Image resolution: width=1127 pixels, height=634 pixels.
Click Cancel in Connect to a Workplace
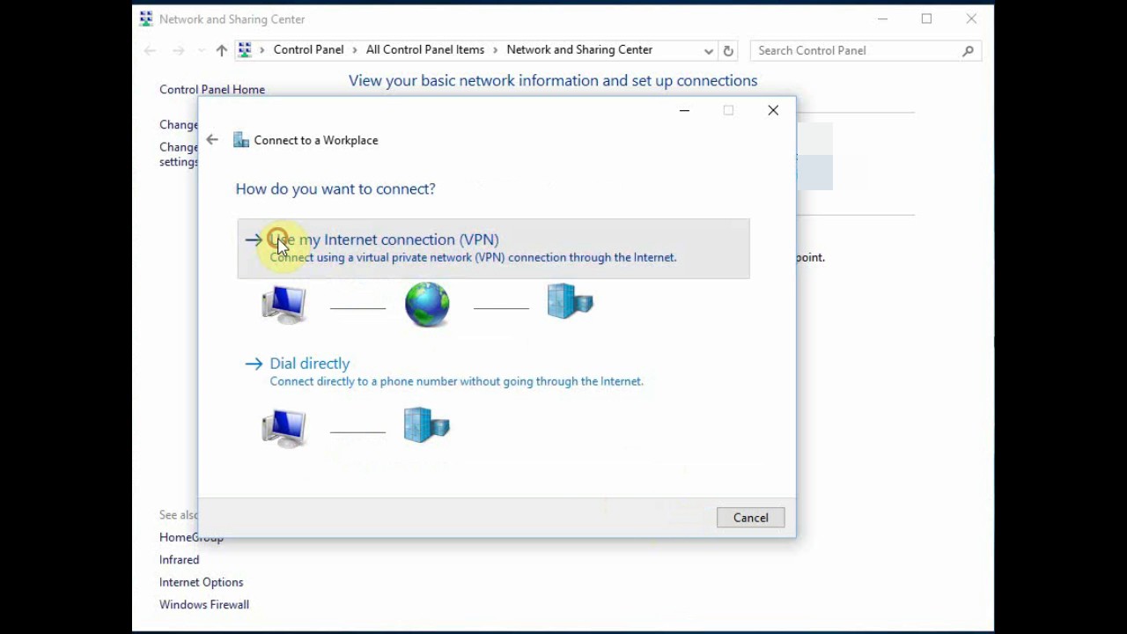click(x=750, y=518)
